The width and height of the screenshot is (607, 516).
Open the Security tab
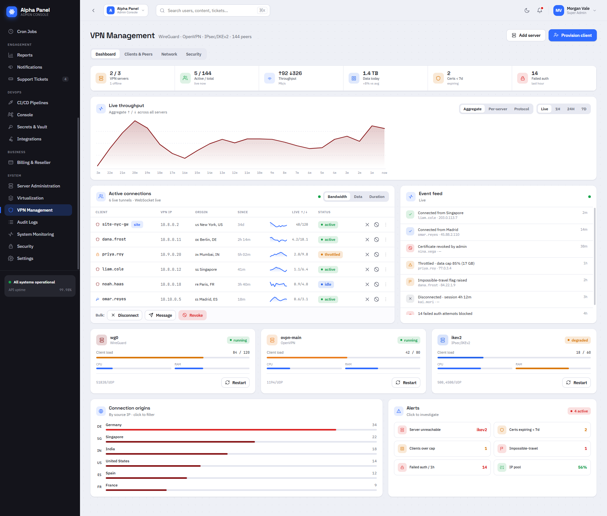tap(194, 54)
